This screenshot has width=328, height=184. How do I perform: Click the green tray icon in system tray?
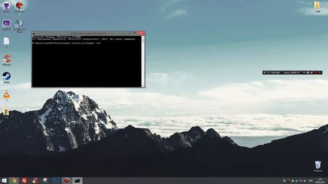pos(293,180)
